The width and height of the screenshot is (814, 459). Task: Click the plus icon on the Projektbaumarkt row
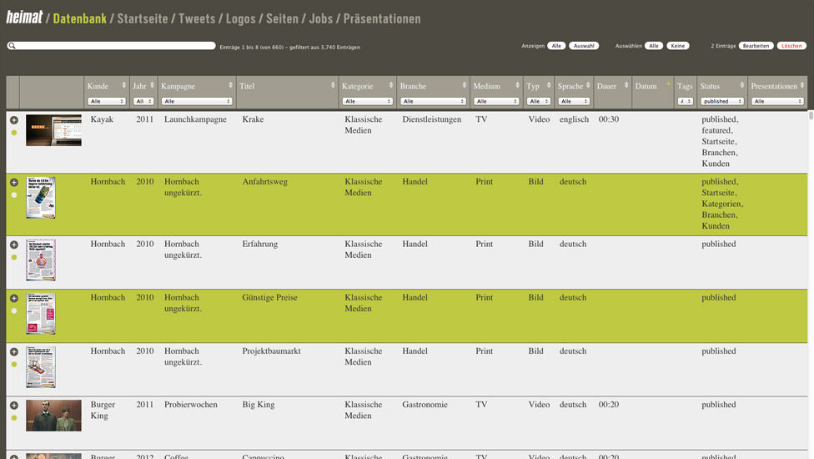pyautogui.click(x=14, y=351)
